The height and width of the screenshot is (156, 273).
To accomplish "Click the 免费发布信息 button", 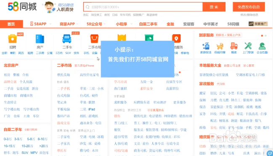I will pyautogui.click(x=249, y=7).
